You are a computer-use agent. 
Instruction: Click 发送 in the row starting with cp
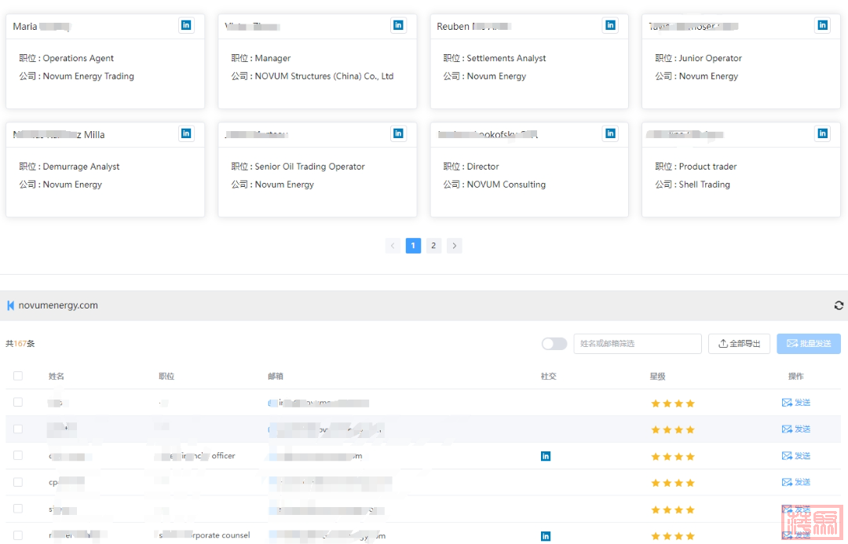coord(796,482)
